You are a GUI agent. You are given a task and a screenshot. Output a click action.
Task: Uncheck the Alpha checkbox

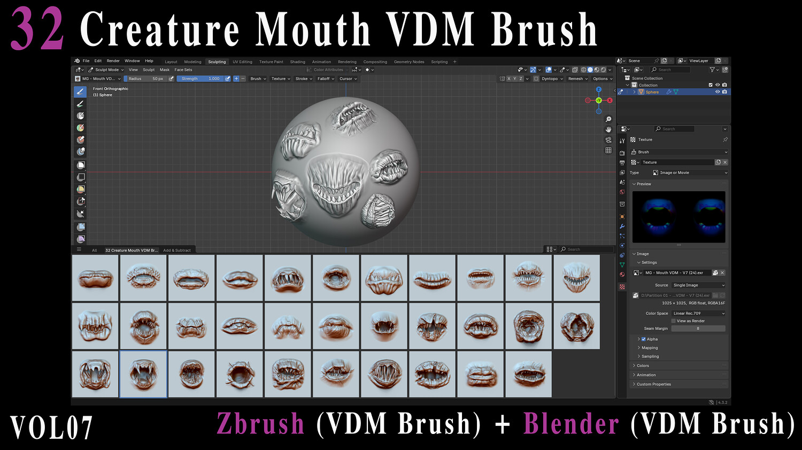tap(643, 339)
